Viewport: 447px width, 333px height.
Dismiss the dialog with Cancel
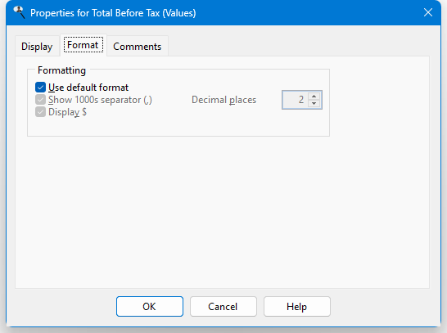point(223,307)
